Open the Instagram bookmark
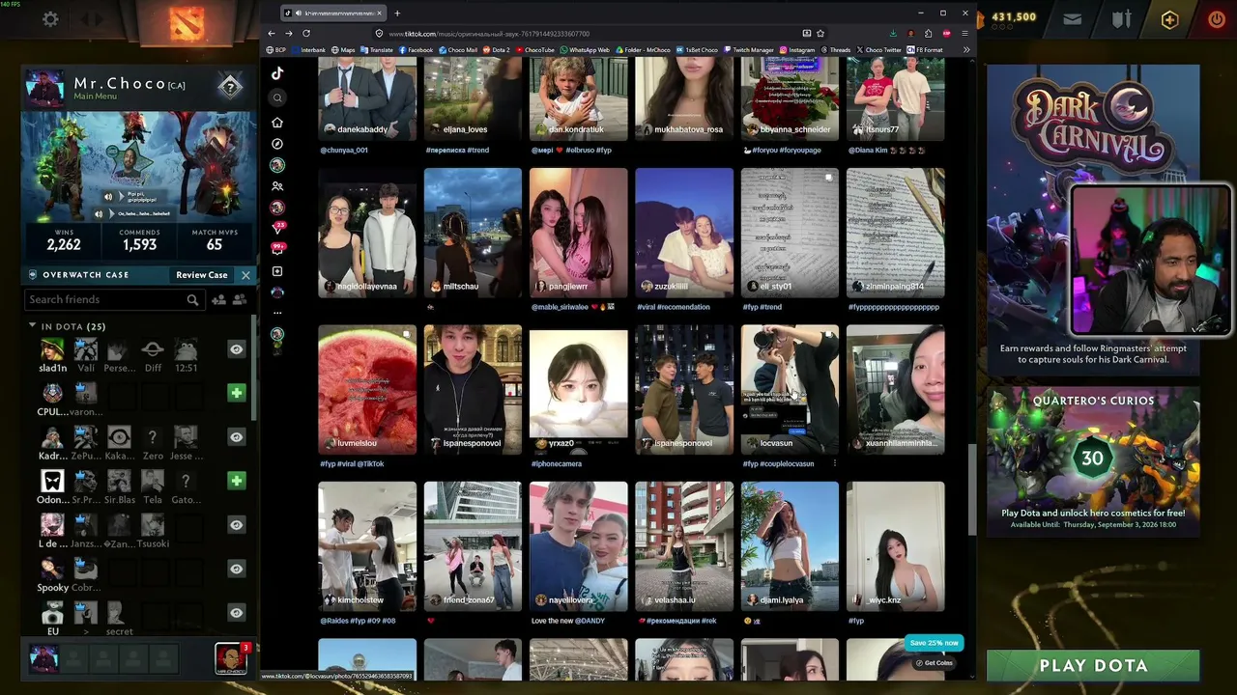 tap(797, 50)
